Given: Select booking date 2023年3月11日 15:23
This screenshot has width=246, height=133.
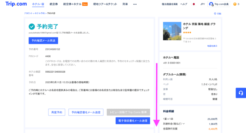Looking at the screenshot, I should [x=67, y=82].
